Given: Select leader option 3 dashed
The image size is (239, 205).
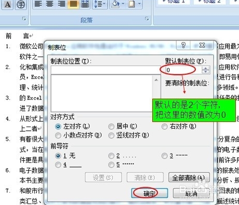Looking at the screenshot, I should tap(175, 156).
